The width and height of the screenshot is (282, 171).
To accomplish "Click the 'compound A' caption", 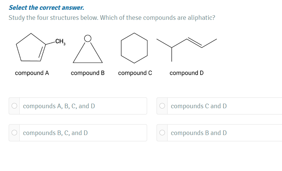I will 32,73.
